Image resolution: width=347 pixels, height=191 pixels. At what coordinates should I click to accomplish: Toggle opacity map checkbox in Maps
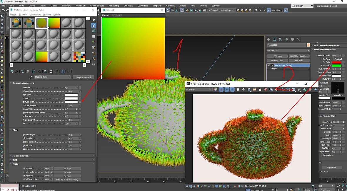point(24,176)
